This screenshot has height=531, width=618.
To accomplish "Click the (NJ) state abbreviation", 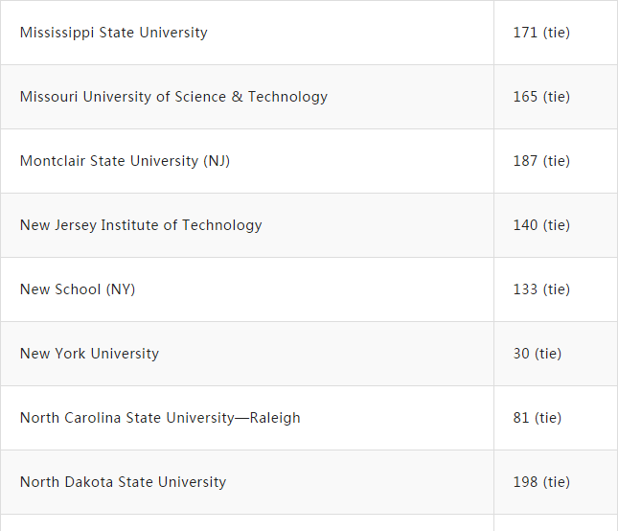I will tap(217, 161).
